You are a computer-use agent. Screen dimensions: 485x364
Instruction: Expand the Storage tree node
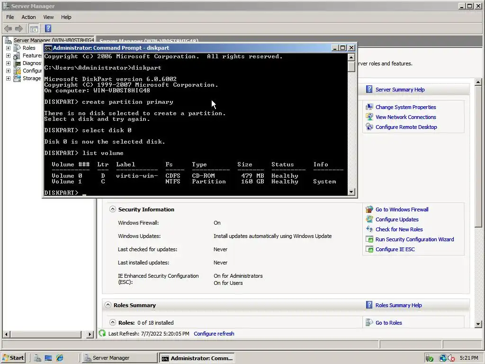[9, 78]
